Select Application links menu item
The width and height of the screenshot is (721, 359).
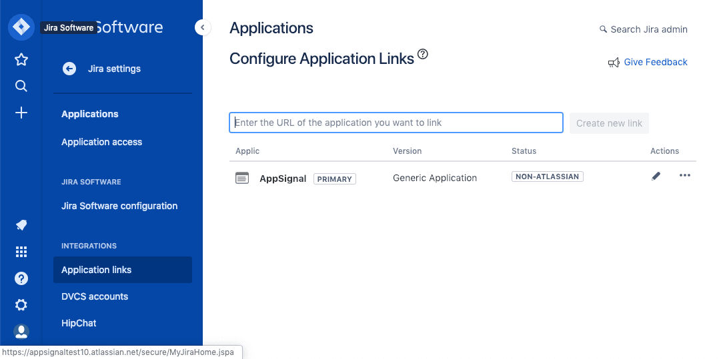[x=122, y=270]
